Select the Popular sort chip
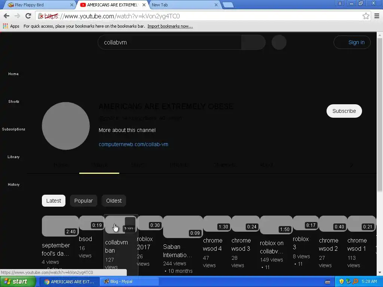The width and height of the screenshot is (383, 287). click(x=83, y=201)
